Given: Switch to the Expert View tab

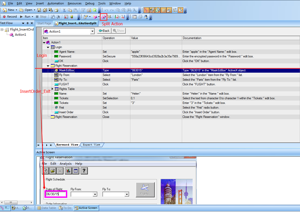Looking at the screenshot, I should 91,145.
